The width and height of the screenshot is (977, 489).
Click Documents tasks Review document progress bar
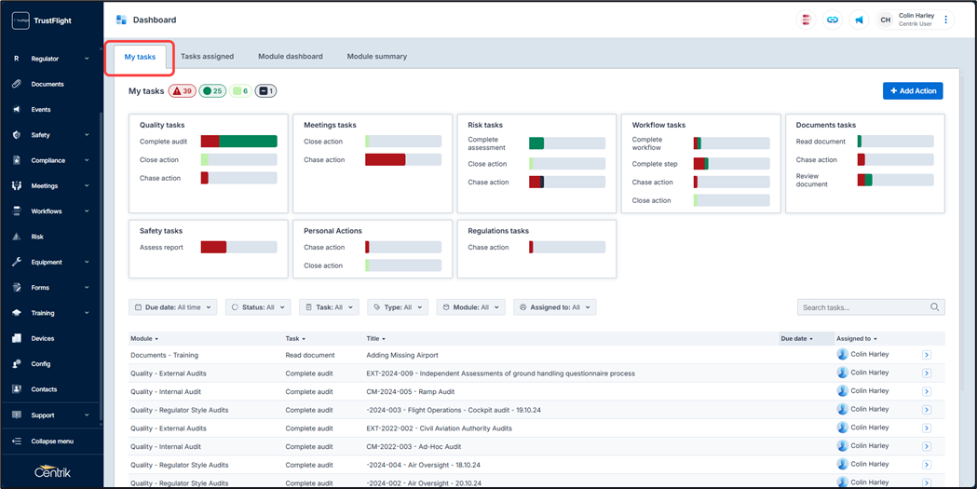coord(895,180)
